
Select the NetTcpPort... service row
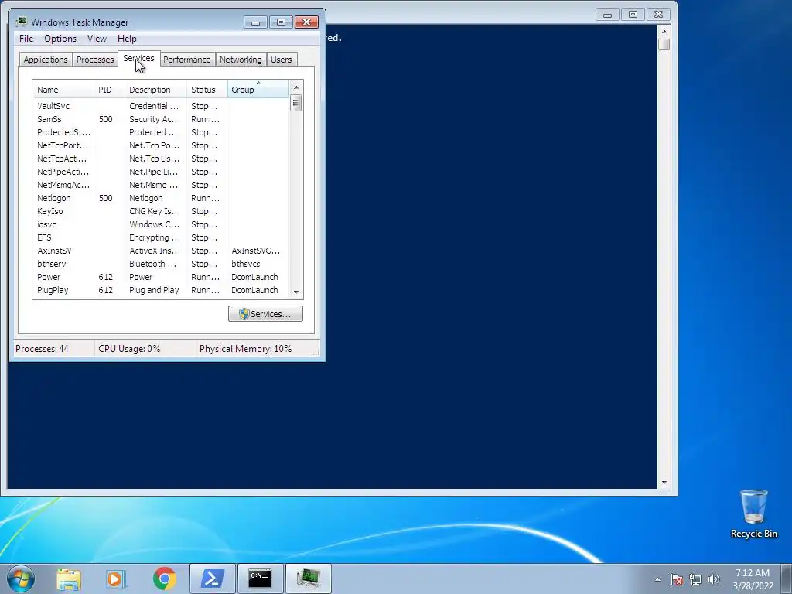[x=161, y=145]
